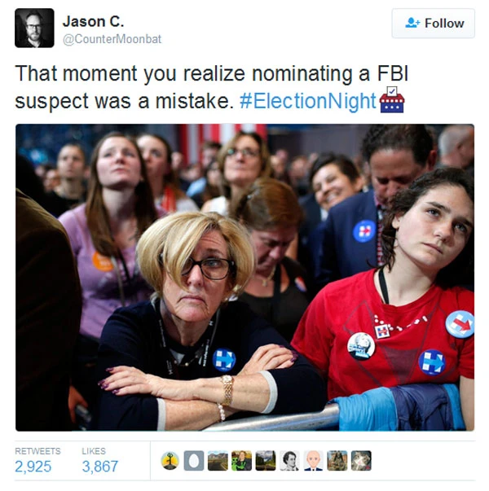Click the tweet text body
489x491 pixels.
212,87
